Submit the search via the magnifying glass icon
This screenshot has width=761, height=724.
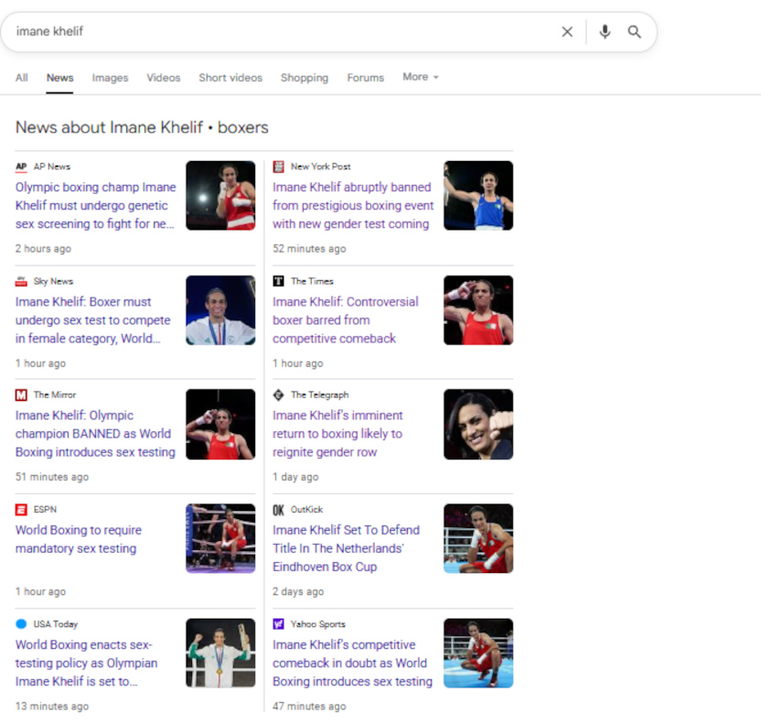click(635, 31)
